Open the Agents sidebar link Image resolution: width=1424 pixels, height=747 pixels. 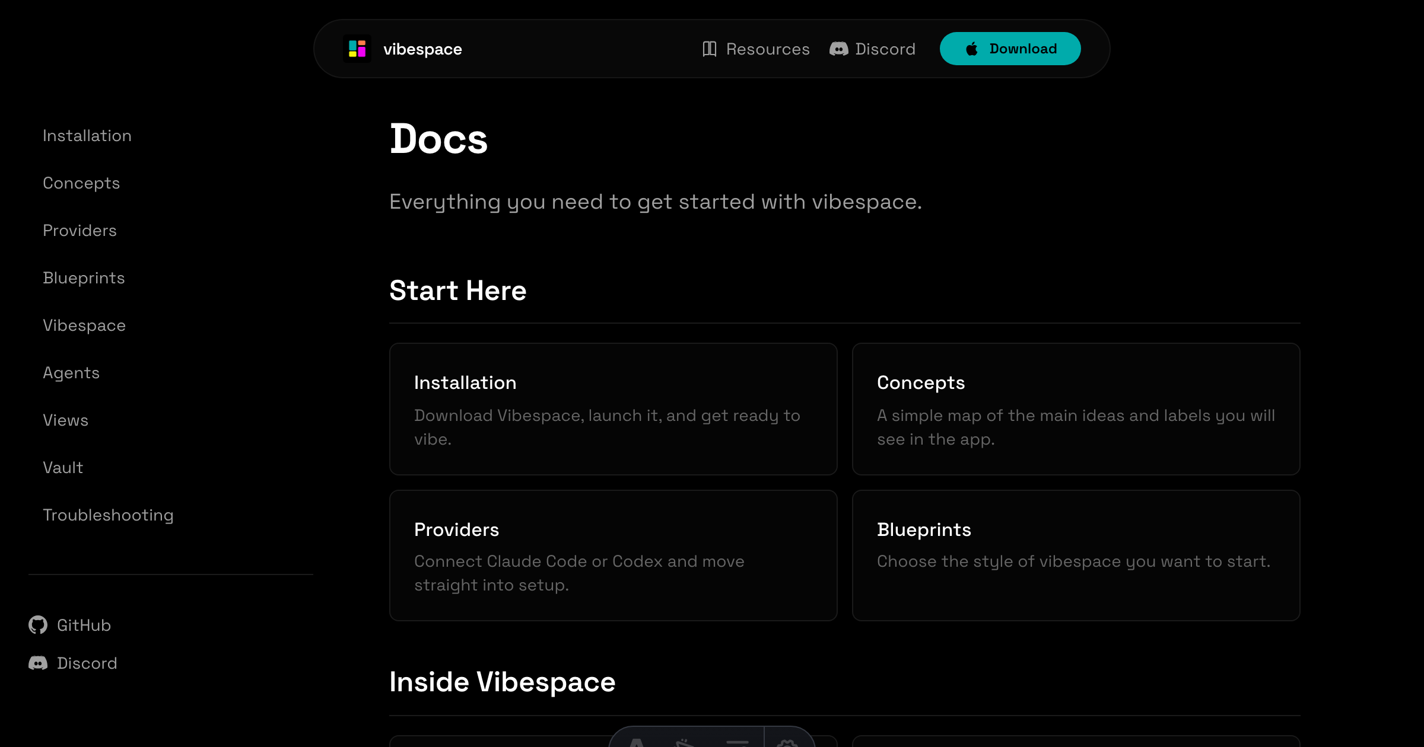71,373
